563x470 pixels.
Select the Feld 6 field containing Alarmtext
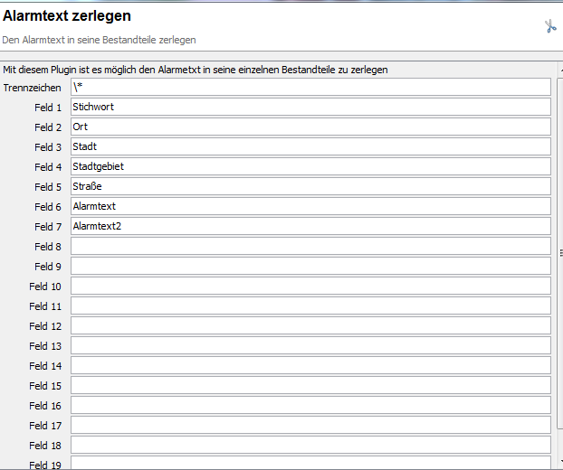(x=310, y=207)
